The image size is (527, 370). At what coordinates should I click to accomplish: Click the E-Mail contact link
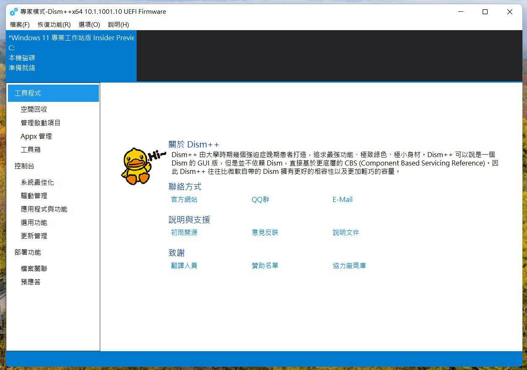[343, 199]
